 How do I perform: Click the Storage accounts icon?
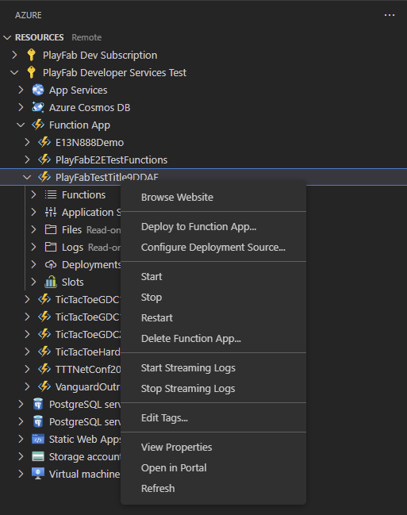[38, 456]
